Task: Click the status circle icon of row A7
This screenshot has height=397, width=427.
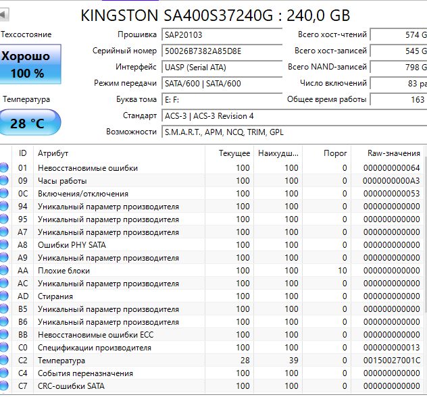Action: (4, 232)
